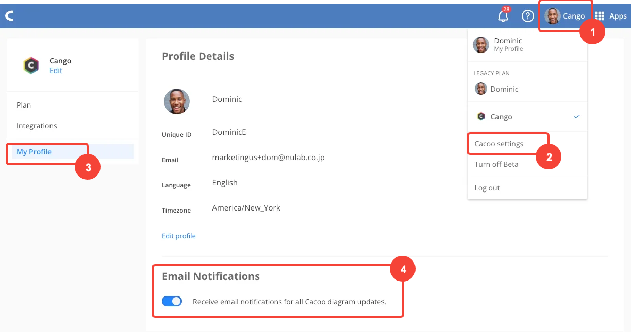The image size is (631, 332).
Task: Click the email marketingus+dom@nulab.co.jp
Action: point(269,157)
